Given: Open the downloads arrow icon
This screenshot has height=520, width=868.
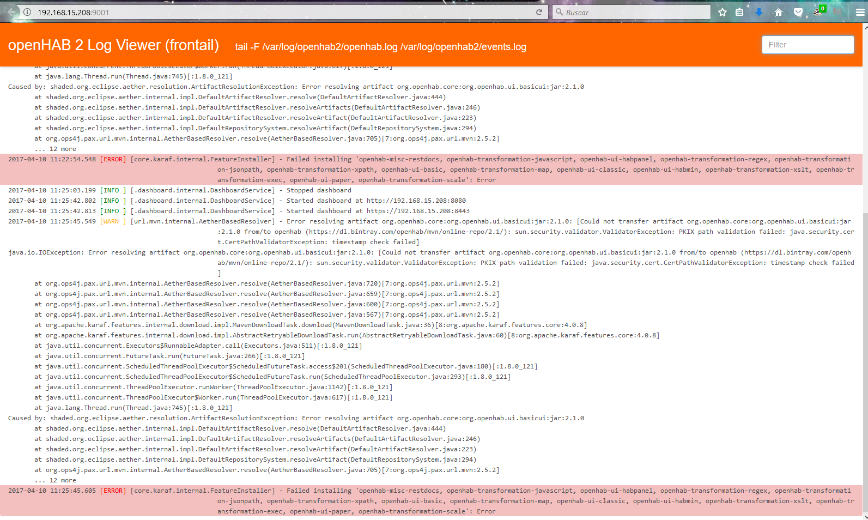Looking at the screenshot, I should [758, 12].
